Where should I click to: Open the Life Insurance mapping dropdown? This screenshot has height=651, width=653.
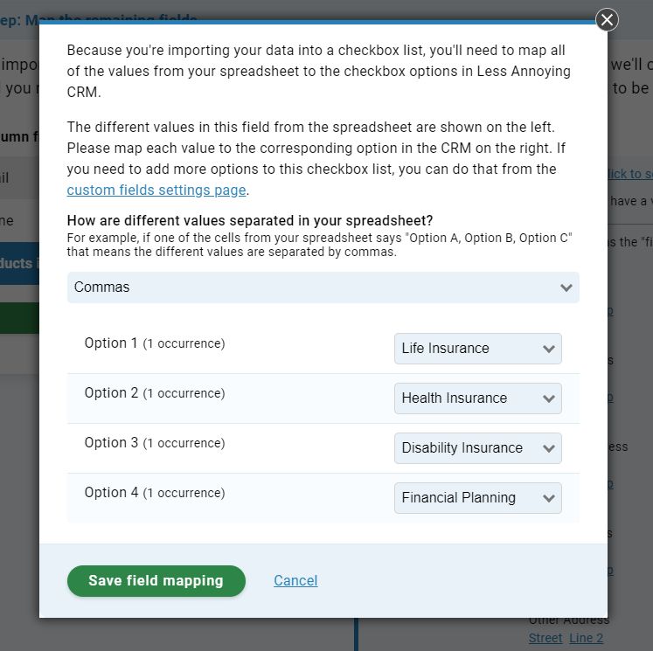(x=477, y=349)
